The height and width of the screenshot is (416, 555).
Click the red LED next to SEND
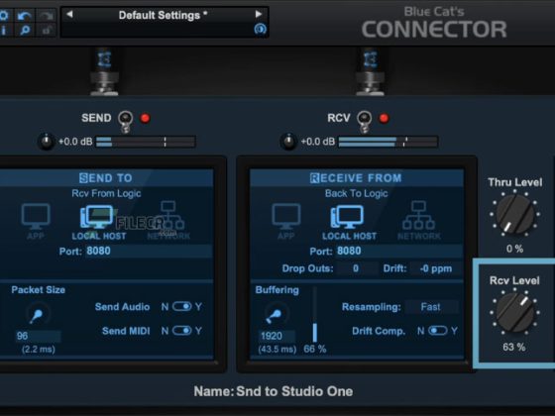point(145,118)
